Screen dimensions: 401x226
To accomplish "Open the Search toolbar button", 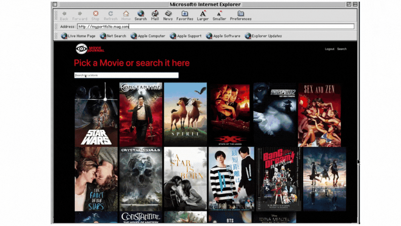I will click(x=141, y=16).
